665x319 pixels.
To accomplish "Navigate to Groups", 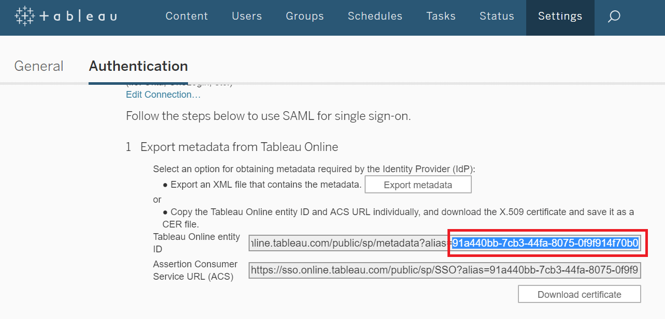I will tap(305, 17).
